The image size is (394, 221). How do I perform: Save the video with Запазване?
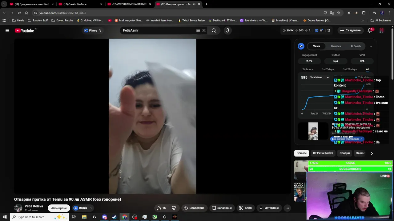click(x=222, y=208)
